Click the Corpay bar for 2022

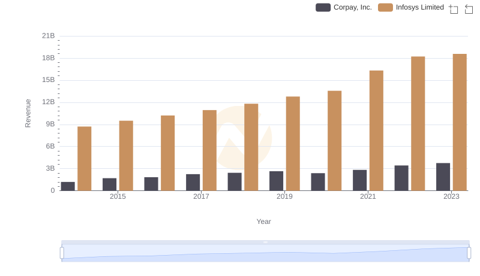point(401,178)
